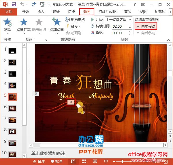The width and height of the screenshot is (173, 165).
Task: Decrease the 持续时间 duration value
Action: [130, 28]
